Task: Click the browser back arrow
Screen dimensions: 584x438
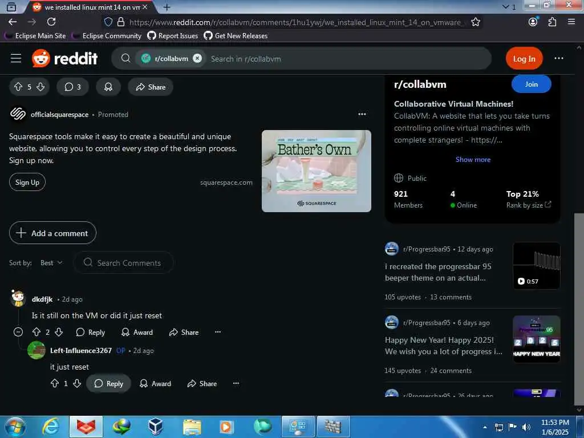Action: pos(13,22)
